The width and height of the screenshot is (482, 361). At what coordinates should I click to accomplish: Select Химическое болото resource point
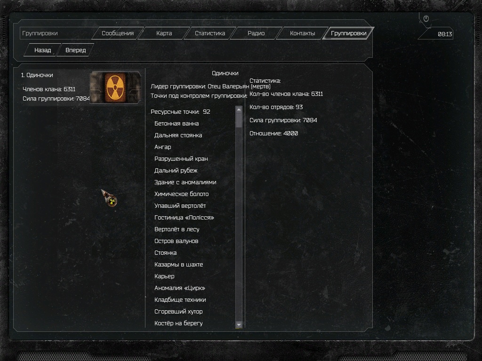[181, 194]
